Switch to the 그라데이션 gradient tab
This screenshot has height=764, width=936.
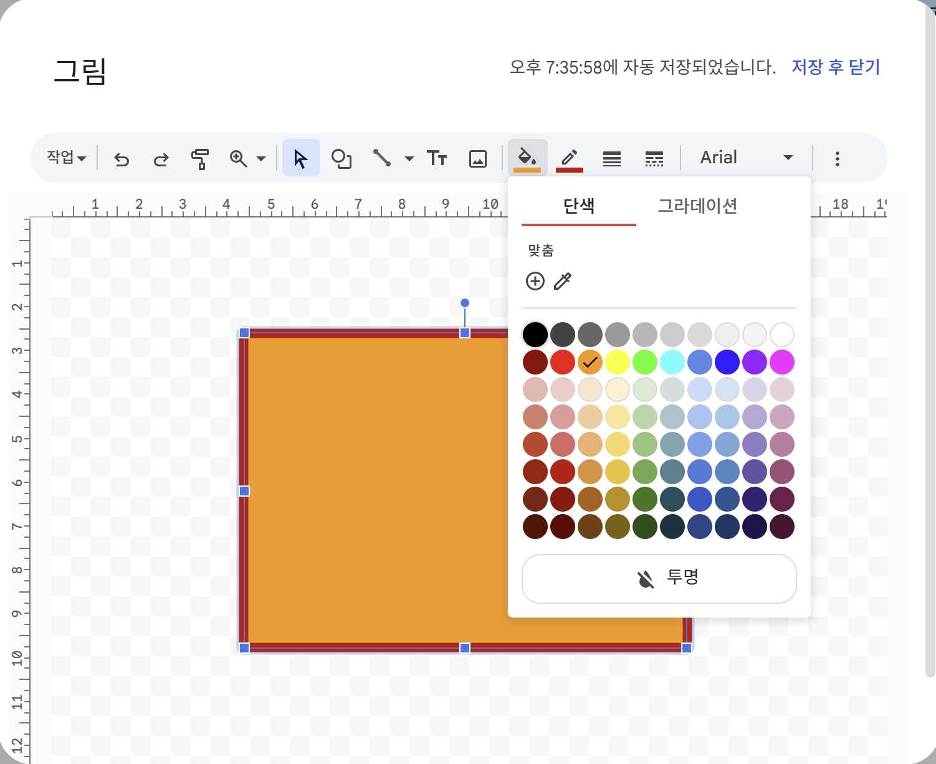(698, 206)
